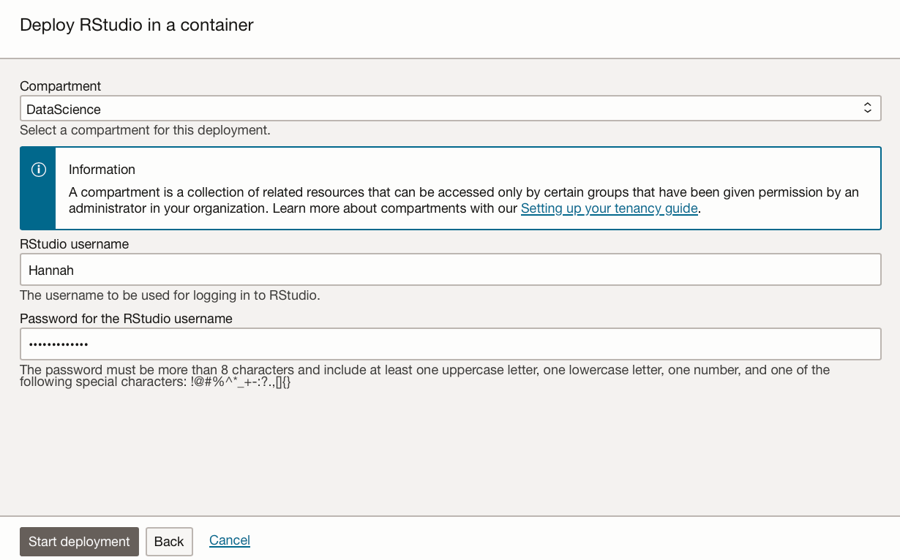Viewport: 900px width, 560px height.
Task: Click the information circle icon
Action: click(x=39, y=170)
